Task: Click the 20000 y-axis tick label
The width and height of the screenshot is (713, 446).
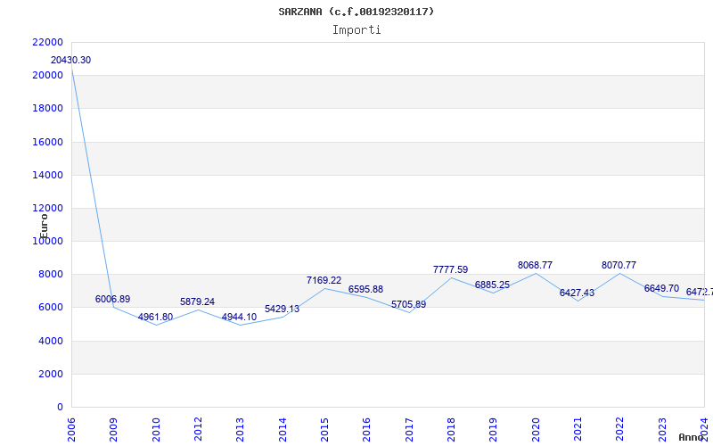Action: click(48, 75)
